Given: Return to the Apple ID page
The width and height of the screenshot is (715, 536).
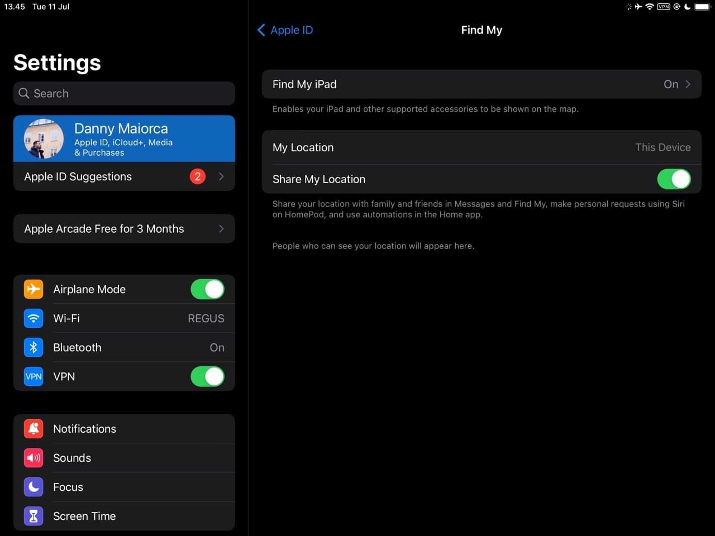Looking at the screenshot, I should [285, 30].
